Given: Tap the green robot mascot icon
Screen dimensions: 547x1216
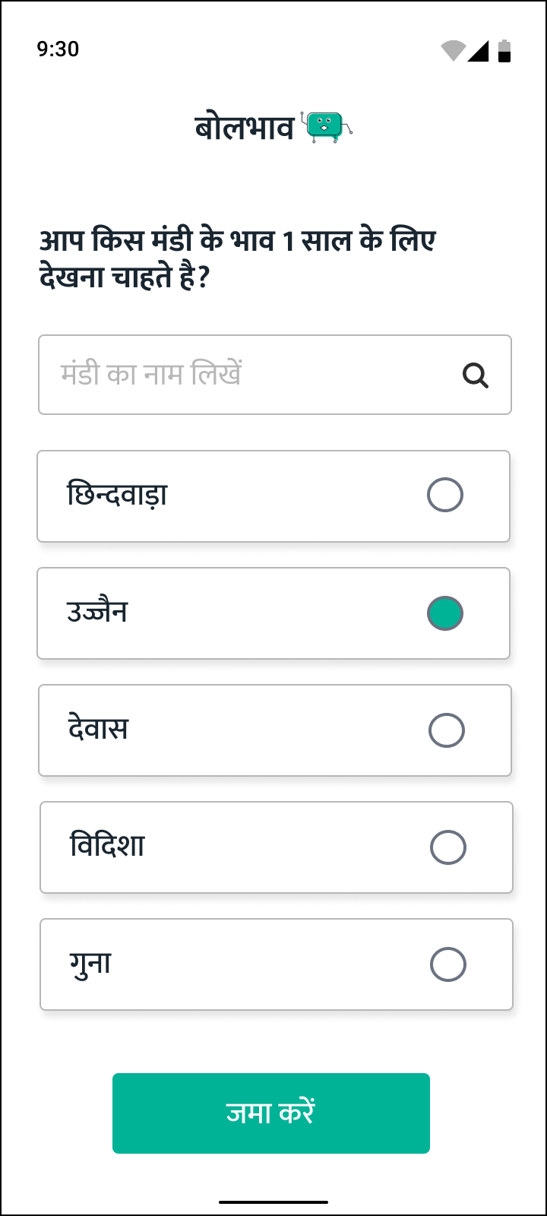Looking at the screenshot, I should (328, 127).
